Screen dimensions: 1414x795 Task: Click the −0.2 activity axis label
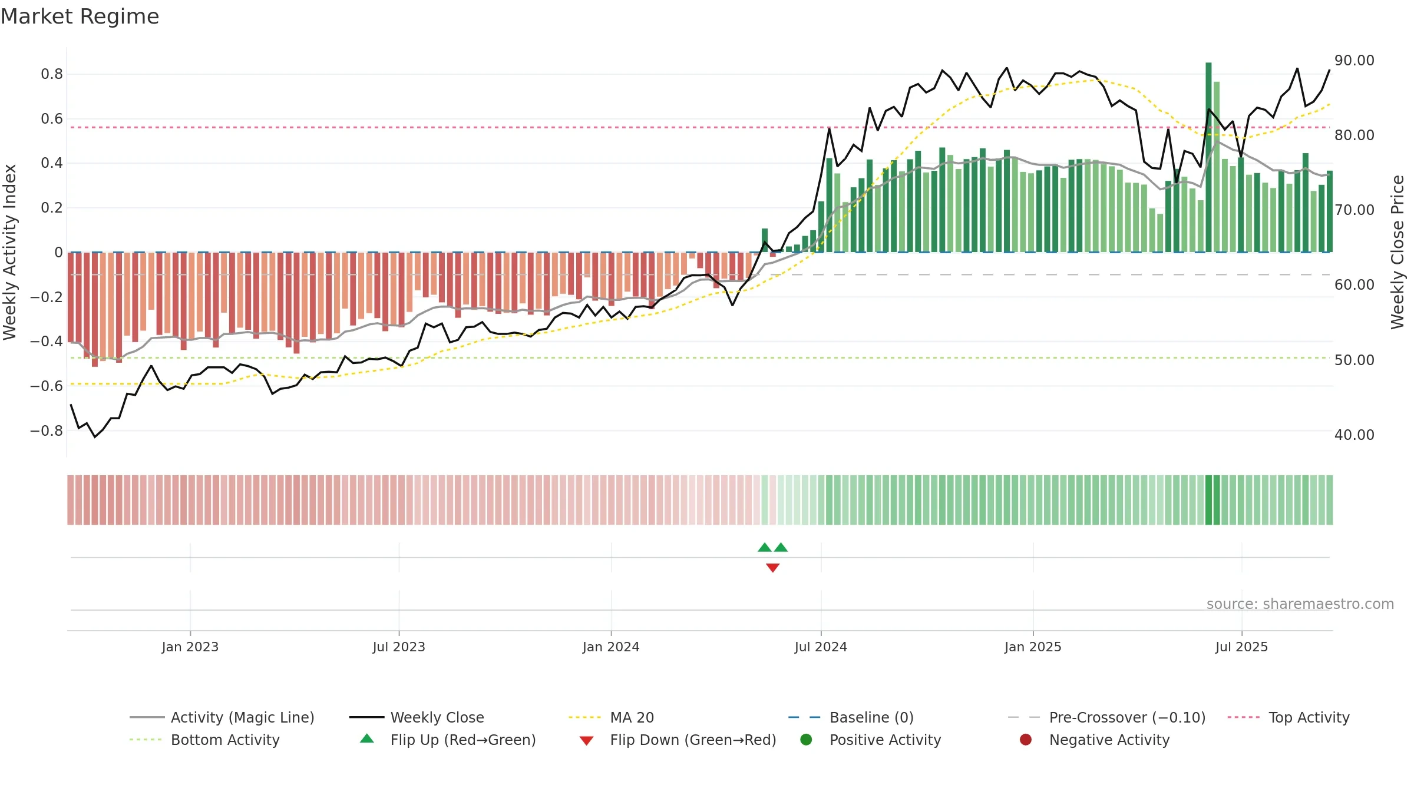(x=46, y=297)
